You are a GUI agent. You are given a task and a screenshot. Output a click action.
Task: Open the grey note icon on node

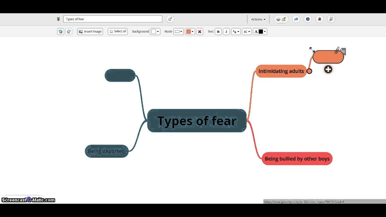click(343, 52)
